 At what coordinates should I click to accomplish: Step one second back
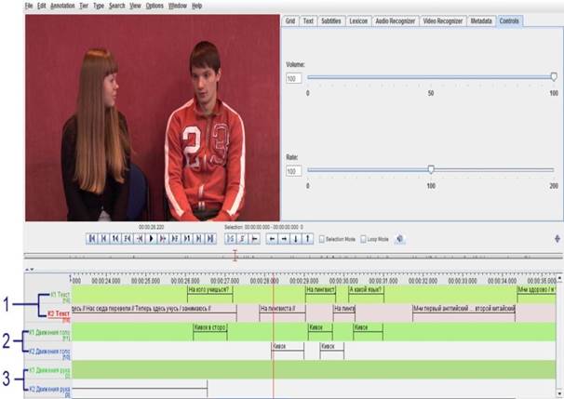(x=115, y=239)
